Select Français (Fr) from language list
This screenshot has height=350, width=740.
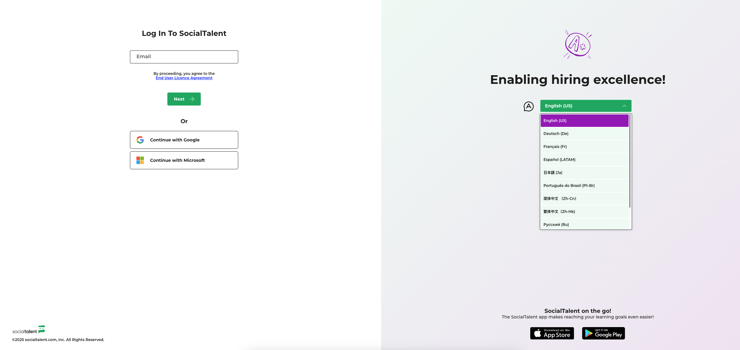click(585, 146)
